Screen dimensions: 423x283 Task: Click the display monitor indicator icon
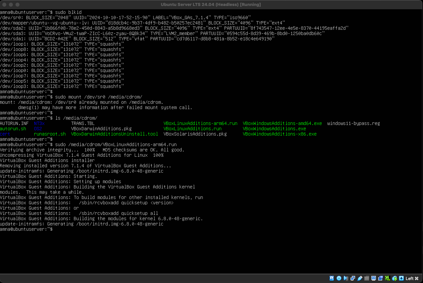coord(374,278)
